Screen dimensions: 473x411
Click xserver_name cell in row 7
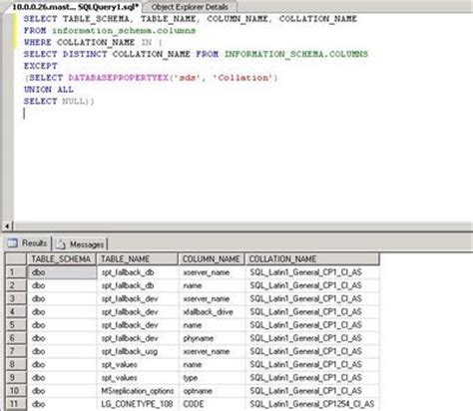click(212, 351)
